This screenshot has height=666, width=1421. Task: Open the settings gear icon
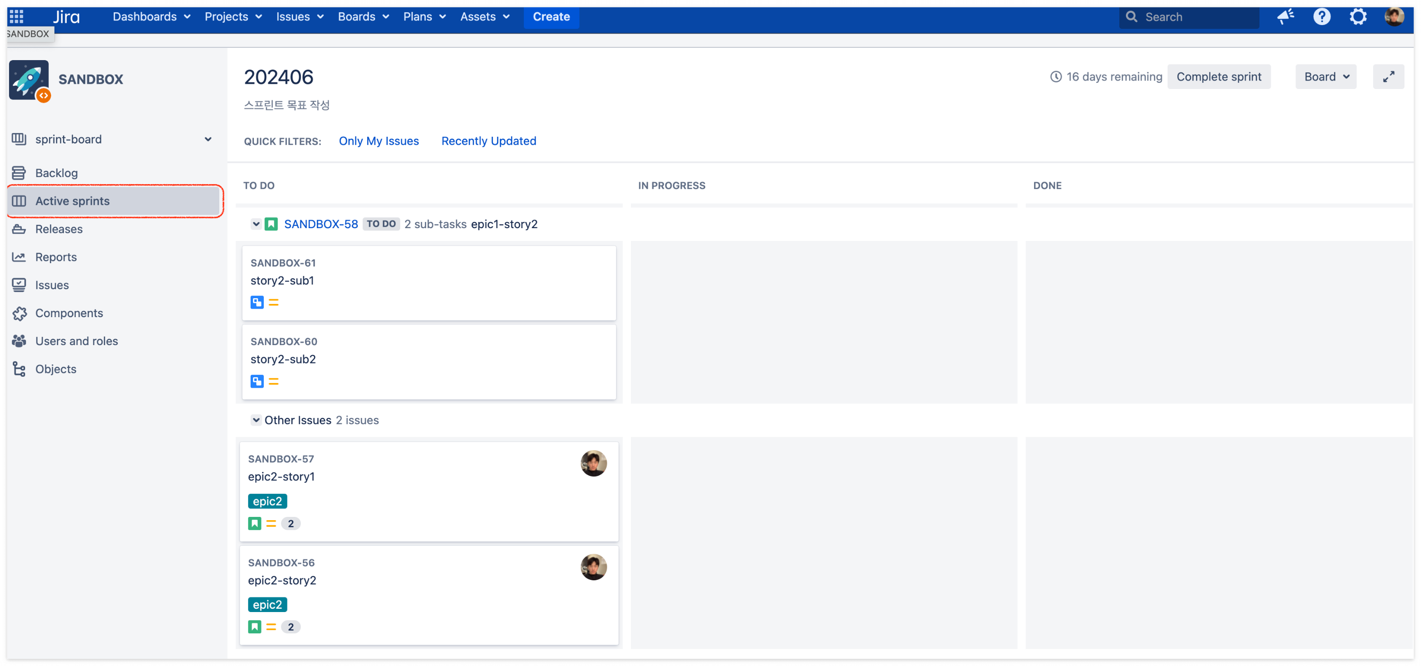pyautogui.click(x=1358, y=17)
